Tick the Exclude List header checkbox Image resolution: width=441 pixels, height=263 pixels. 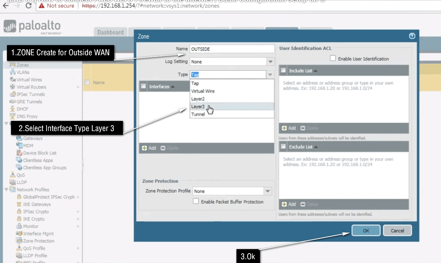[283, 146]
